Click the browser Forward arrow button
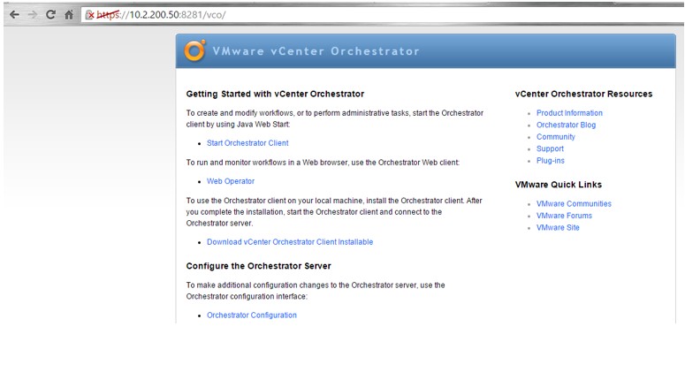Viewport: 685px width, 380px height. click(x=30, y=16)
